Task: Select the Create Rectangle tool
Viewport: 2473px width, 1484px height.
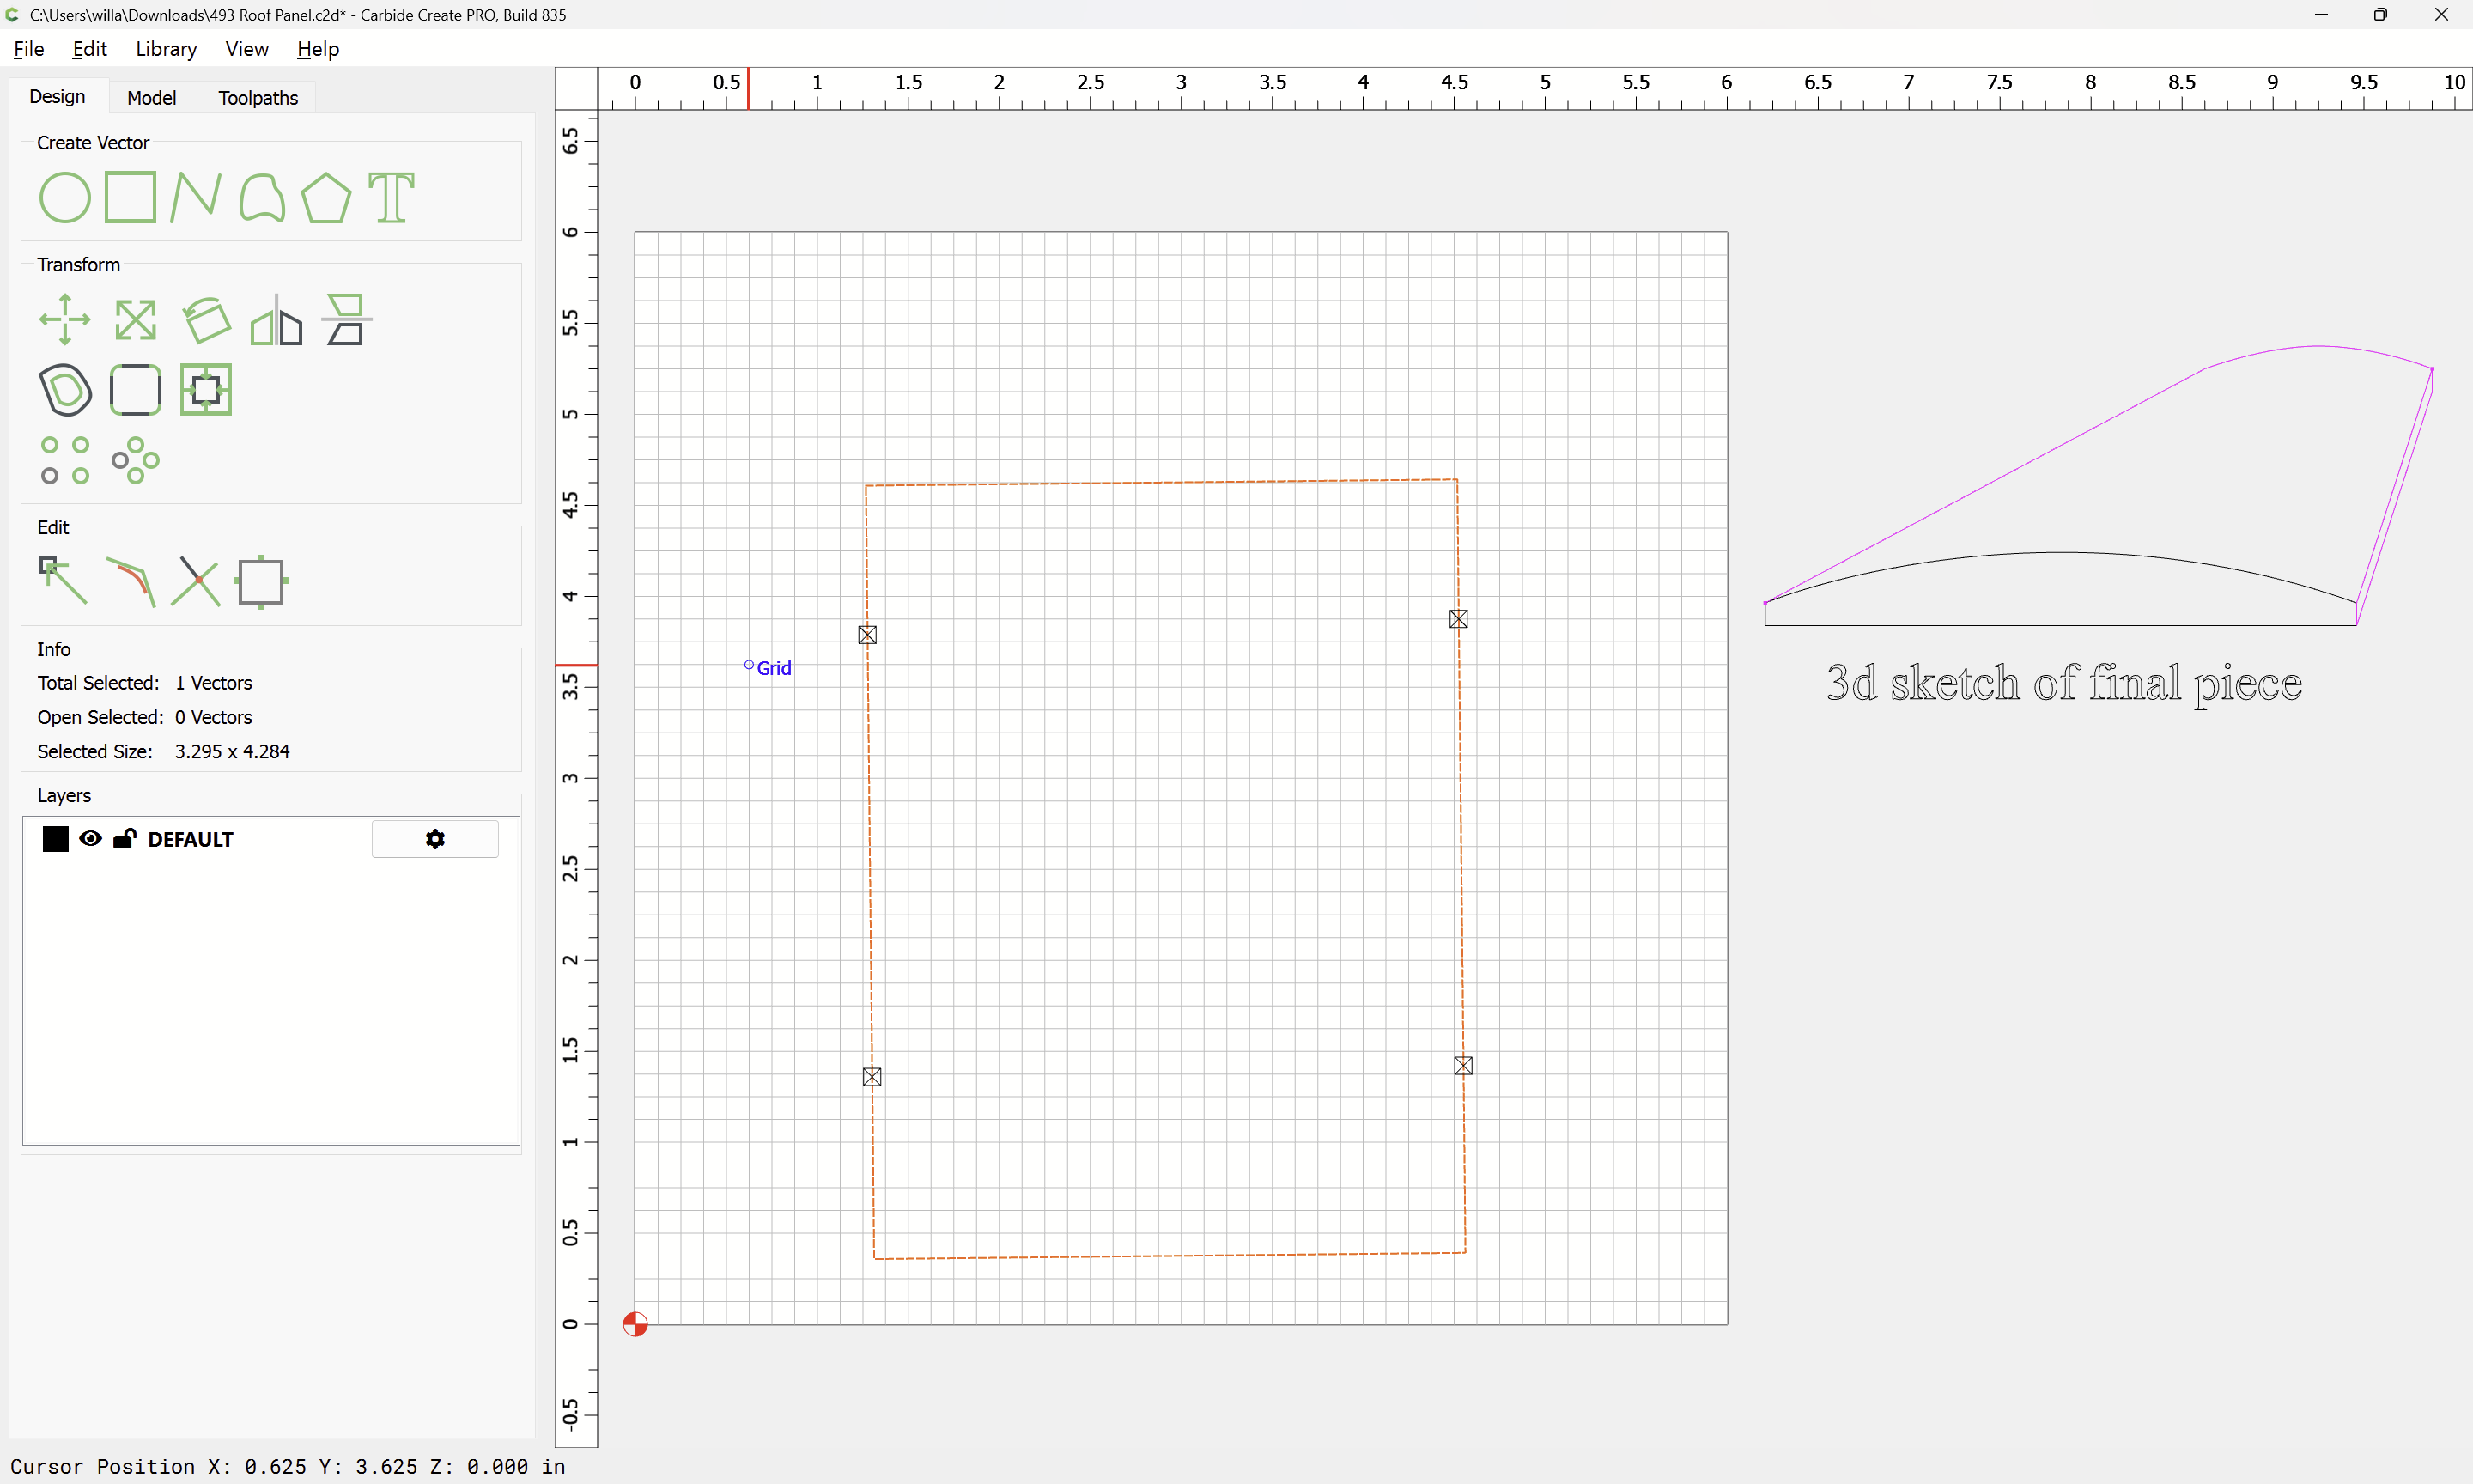Action: pos(130,197)
